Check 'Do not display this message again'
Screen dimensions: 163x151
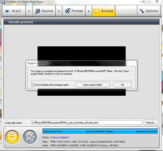[33, 85]
